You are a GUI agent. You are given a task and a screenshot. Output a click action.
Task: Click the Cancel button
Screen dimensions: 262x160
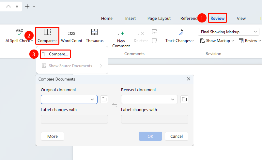177,136
